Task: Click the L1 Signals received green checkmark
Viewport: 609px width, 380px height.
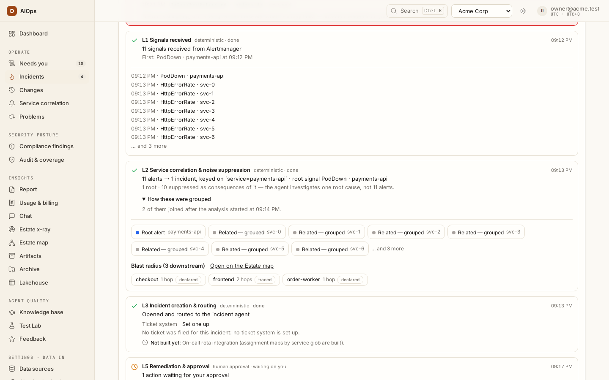Action: tap(134, 41)
